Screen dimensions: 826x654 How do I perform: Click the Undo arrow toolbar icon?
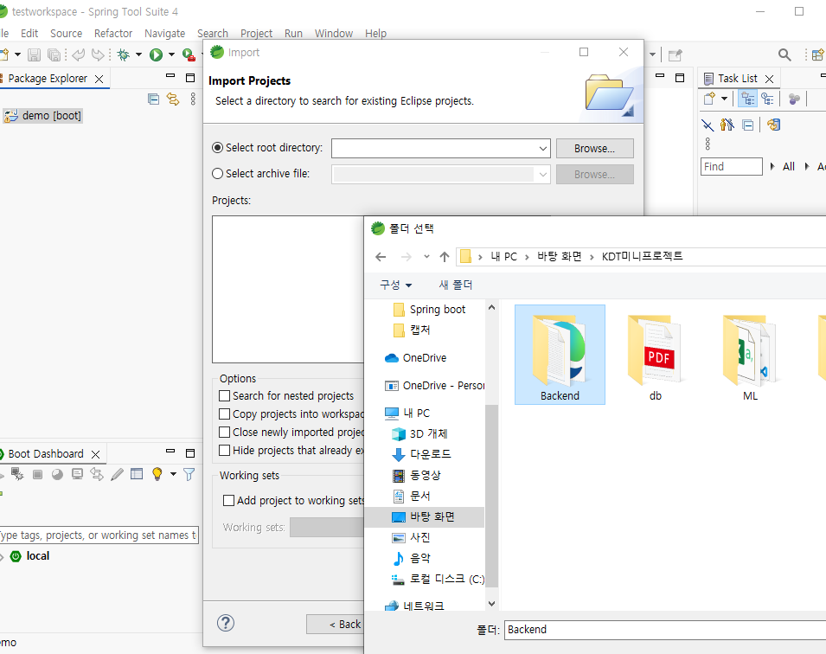(x=79, y=54)
